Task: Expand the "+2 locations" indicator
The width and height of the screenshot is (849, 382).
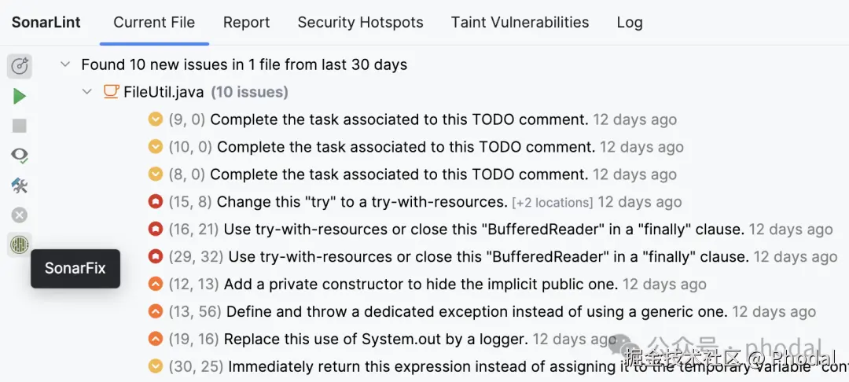Action: tap(552, 203)
